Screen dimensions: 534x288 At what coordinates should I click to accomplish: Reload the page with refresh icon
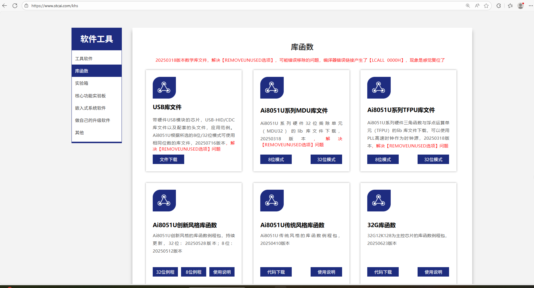pos(15,6)
